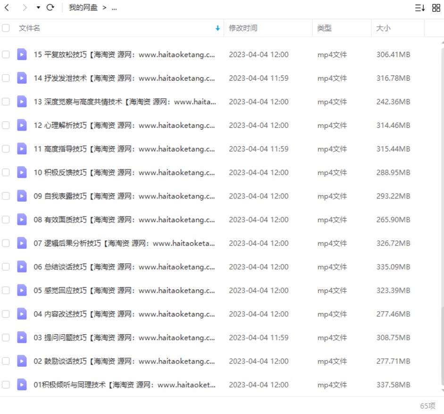The image size is (444, 414).
Task: Go forward with the right arrow
Action: (x=25, y=8)
